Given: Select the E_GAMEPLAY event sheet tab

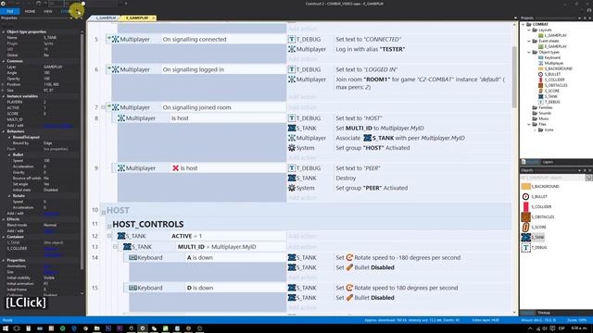Looking at the screenshot, I should pos(136,18).
